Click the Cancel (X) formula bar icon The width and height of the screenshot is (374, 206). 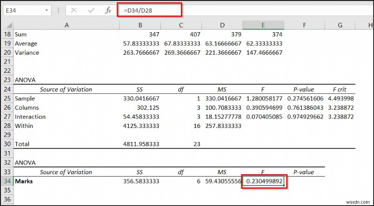point(74,10)
